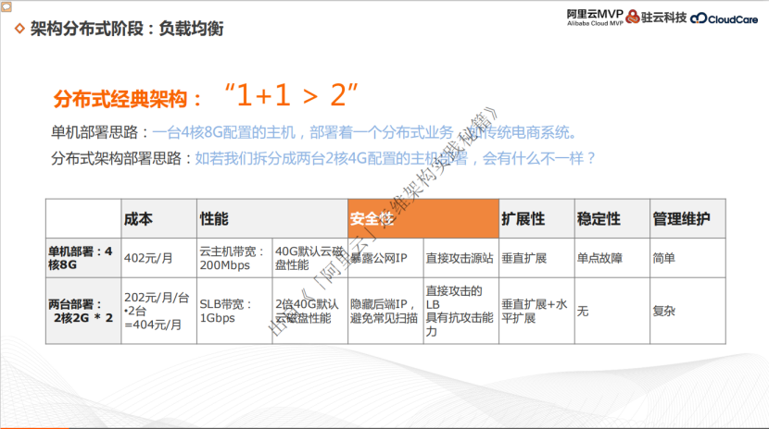This screenshot has width=769, height=429.
Task: Click the sentence about 一台4核8G配置的主机
Action: coord(366,132)
